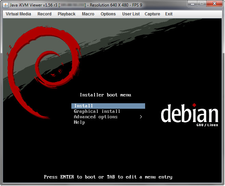This screenshot has width=225, height=186.
Task: Open the Record menu
Action: pos(44,14)
